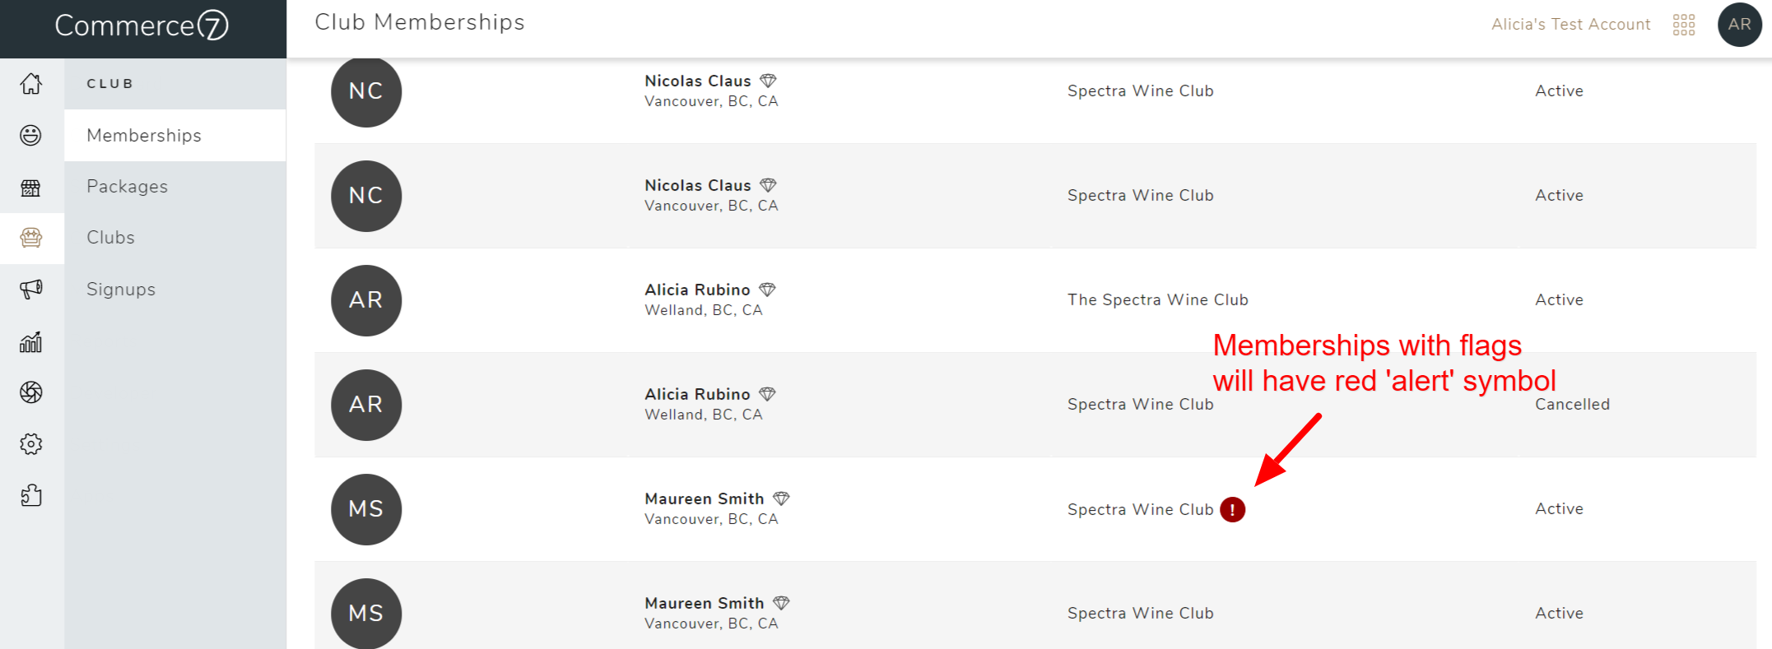Click the flagged Maureen Smith MS avatar
The height and width of the screenshot is (649, 1772).
click(366, 509)
